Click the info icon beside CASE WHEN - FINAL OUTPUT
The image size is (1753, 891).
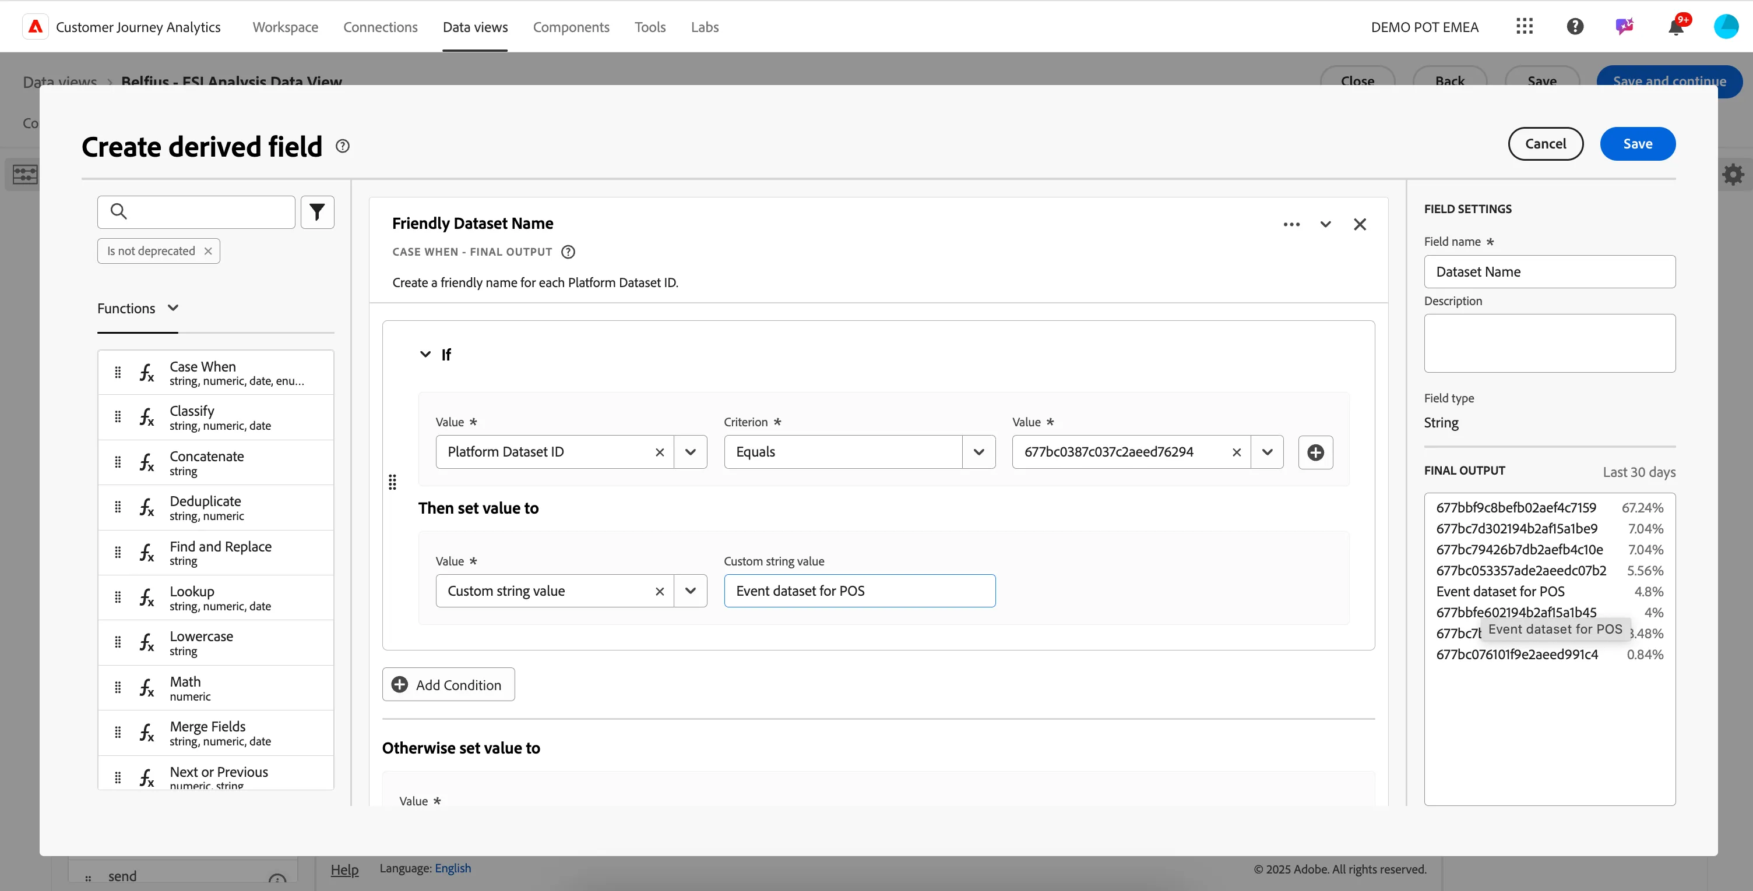568,252
